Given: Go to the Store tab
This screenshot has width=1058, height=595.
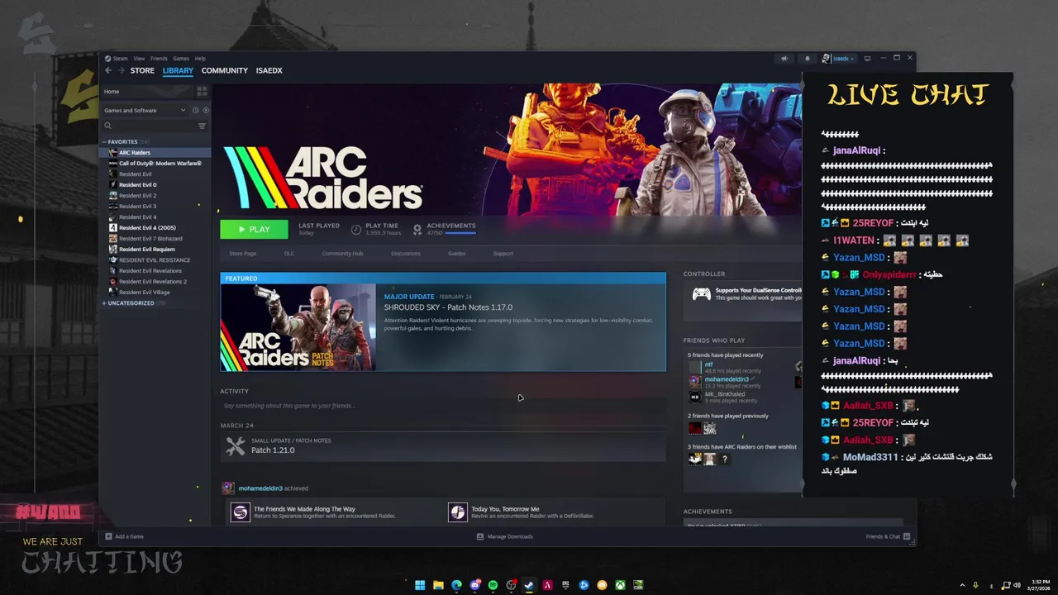Looking at the screenshot, I should (x=142, y=70).
